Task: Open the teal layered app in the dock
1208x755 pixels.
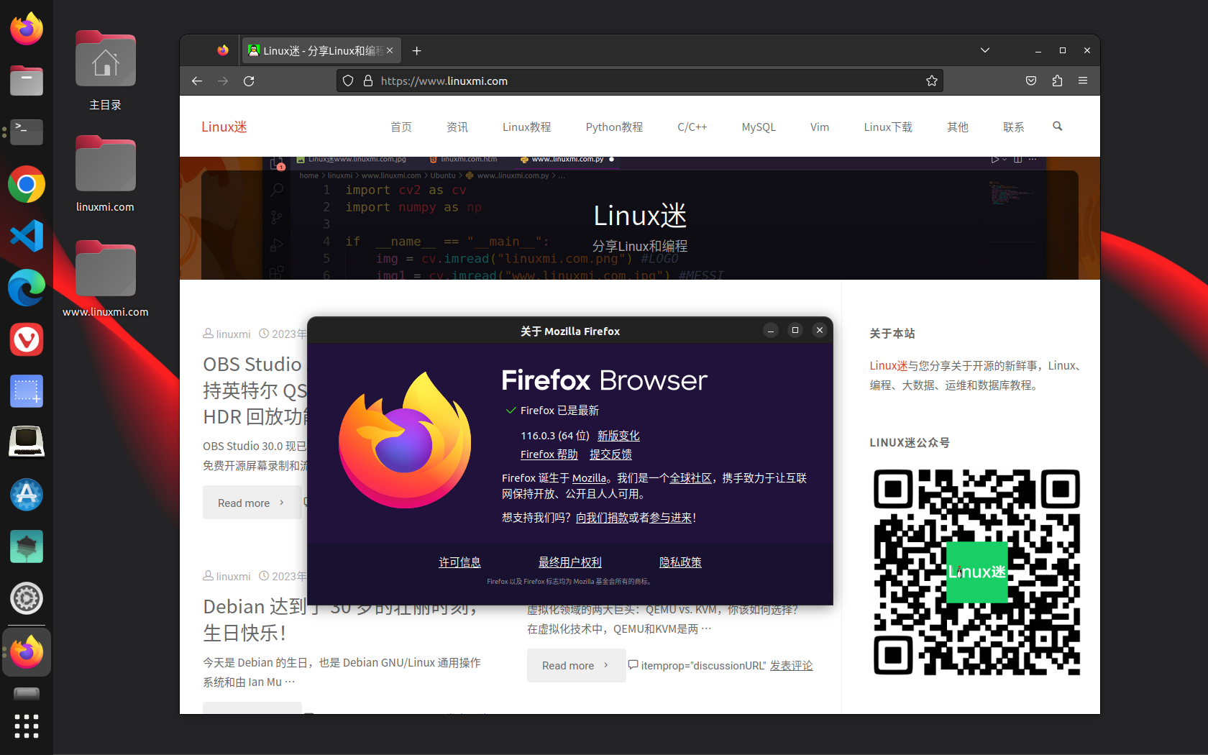Action: pyautogui.click(x=27, y=546)
